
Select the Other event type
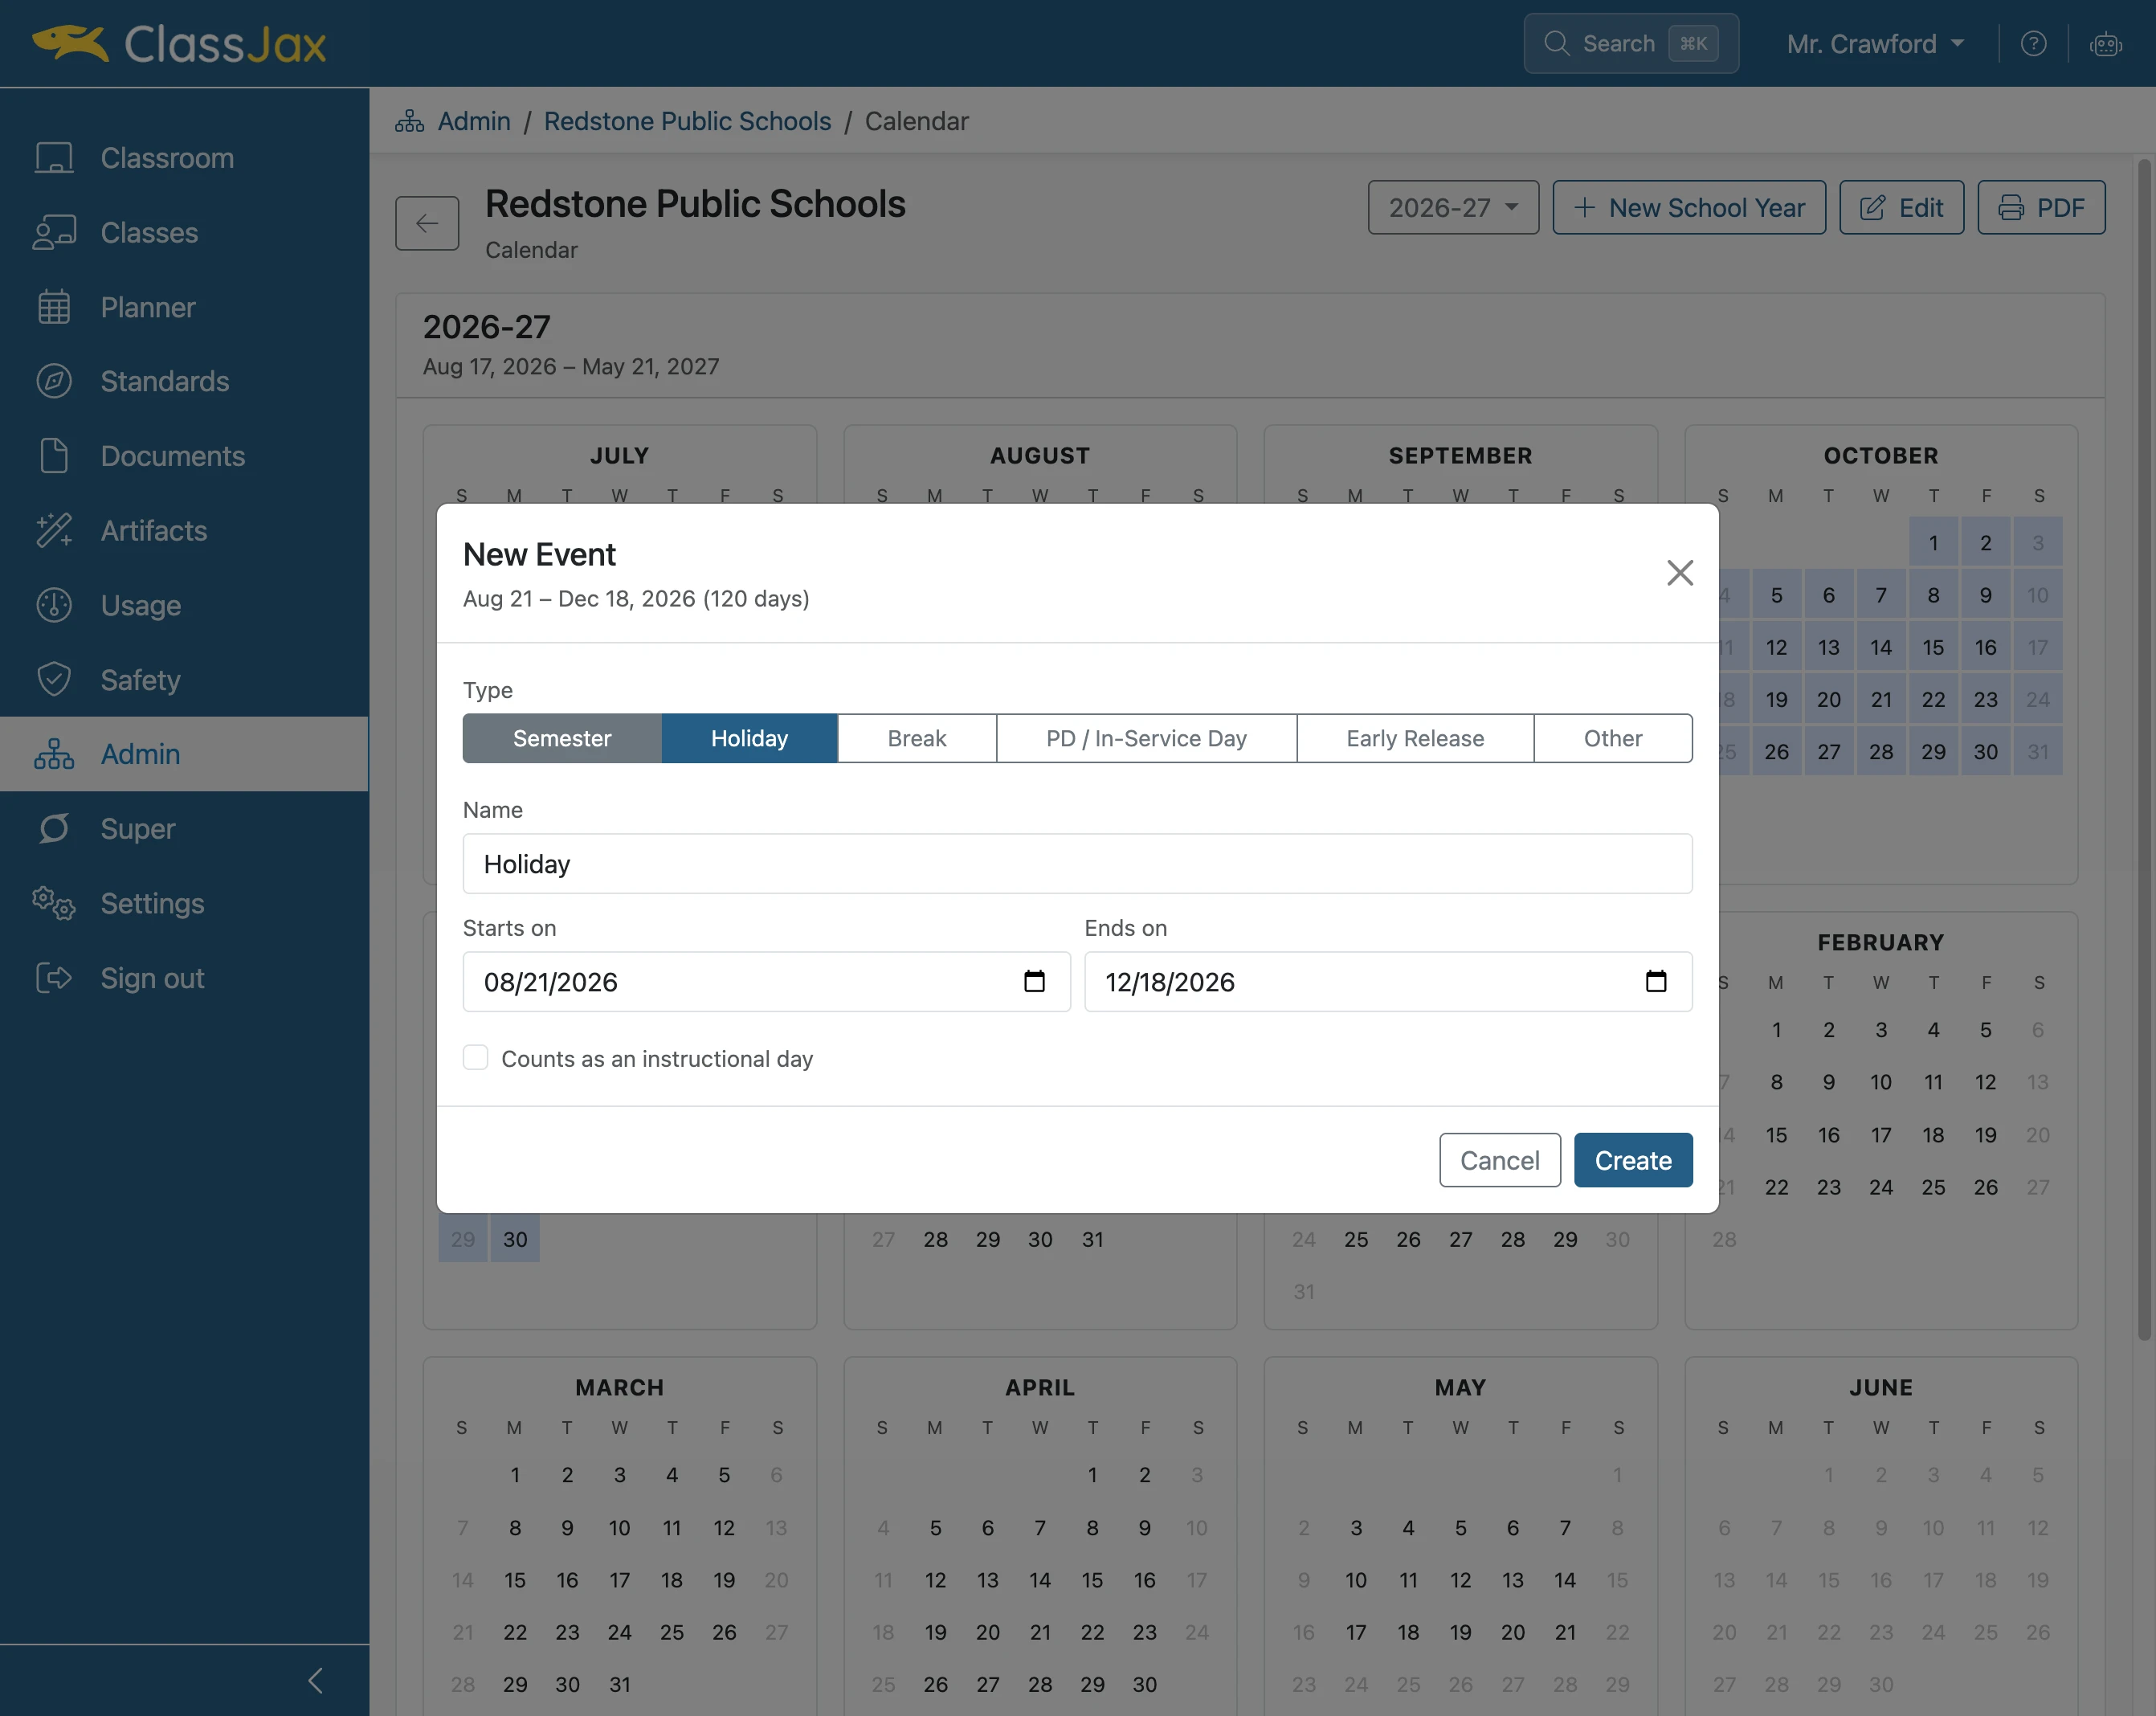[1613, 739]
